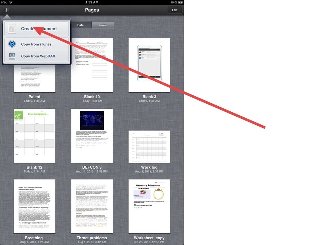Tap the Wi-Fi status icon
This screenshot has width=327, height=245.
pos(11,2)
